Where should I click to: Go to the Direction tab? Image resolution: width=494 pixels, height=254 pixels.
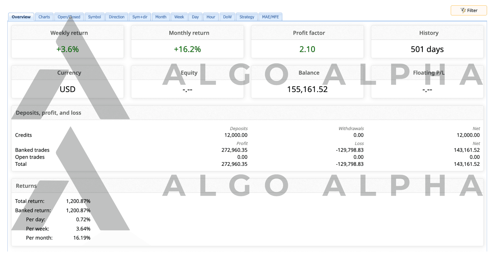pyautogui.click(x=117, y=17)
